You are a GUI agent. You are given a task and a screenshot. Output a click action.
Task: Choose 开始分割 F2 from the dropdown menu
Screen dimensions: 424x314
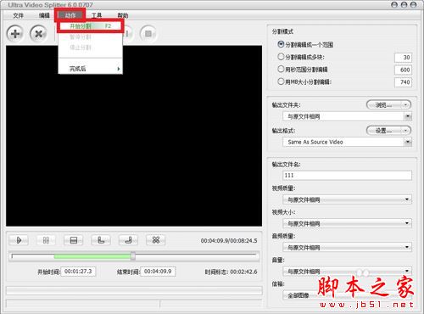[91, 26]
